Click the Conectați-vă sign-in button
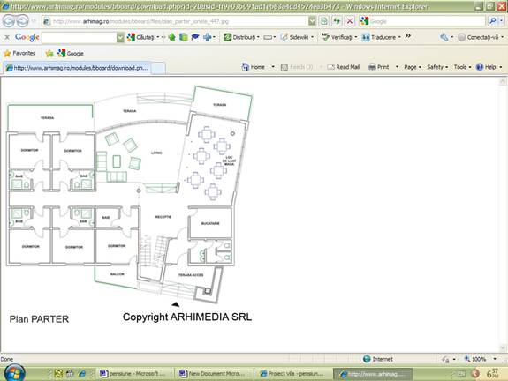The width and height of the screenshot is (508, 381). 481,37
